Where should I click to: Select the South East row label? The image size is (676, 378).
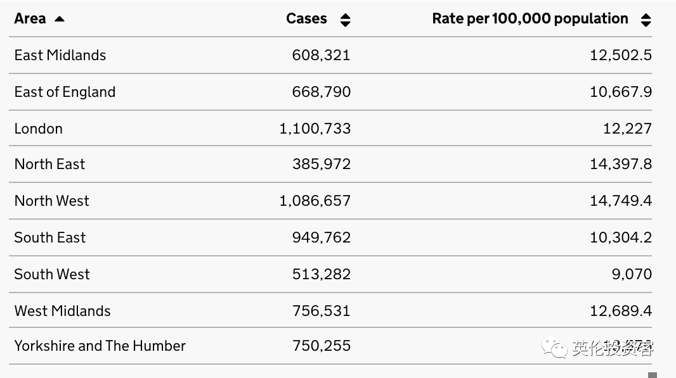[x=50, y=237]
